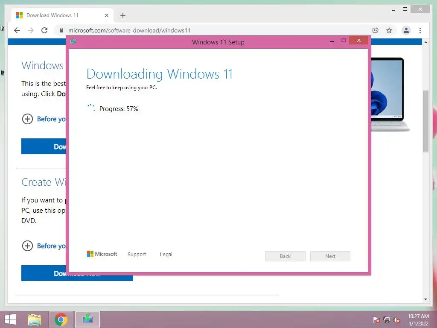Bookmark this page with the star
The image size is (437, 328).
[389, 30]
